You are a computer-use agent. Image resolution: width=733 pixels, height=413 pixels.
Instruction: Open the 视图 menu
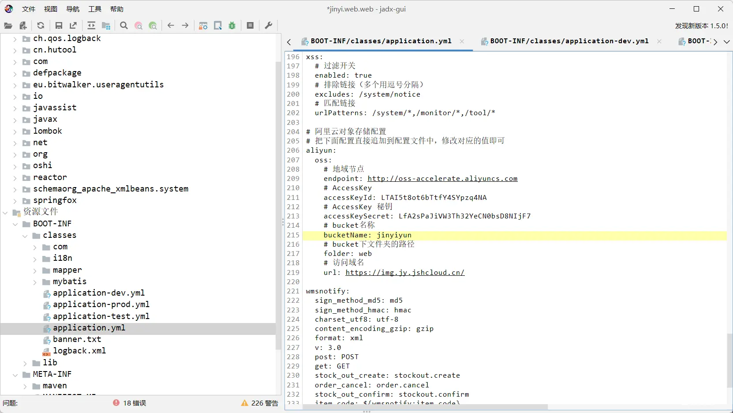click(x=51, y=9)
